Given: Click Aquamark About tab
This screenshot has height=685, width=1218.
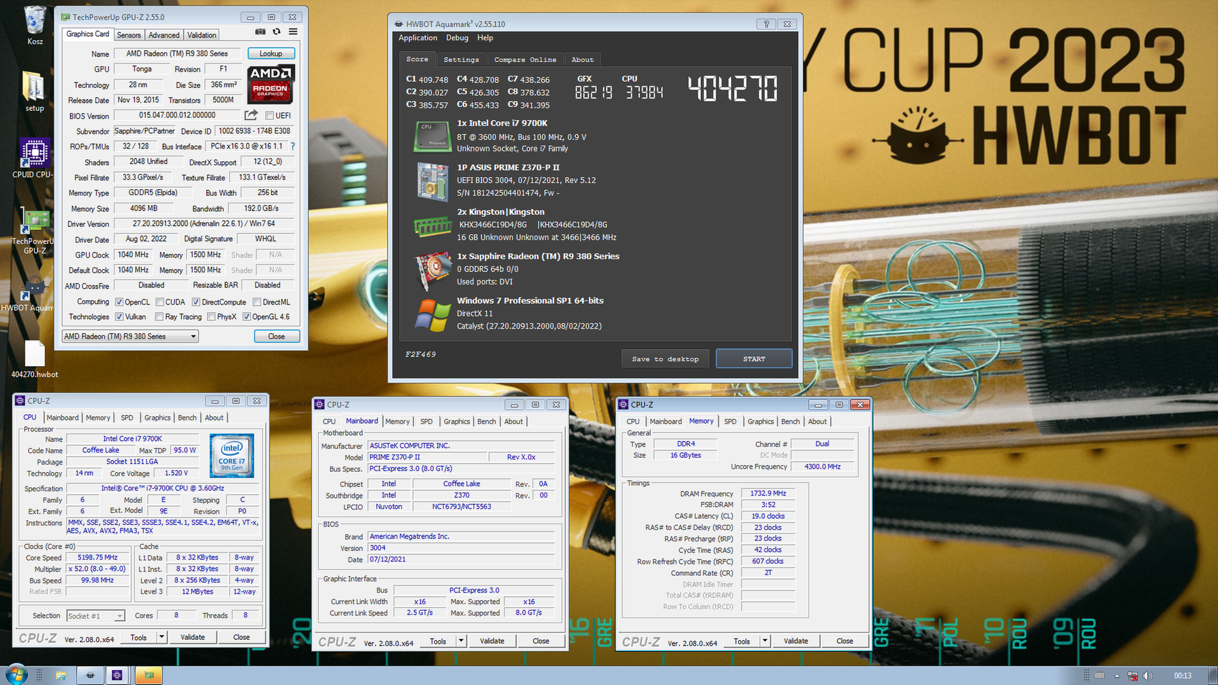Looking at the screenshot, I should click(583, 60).
